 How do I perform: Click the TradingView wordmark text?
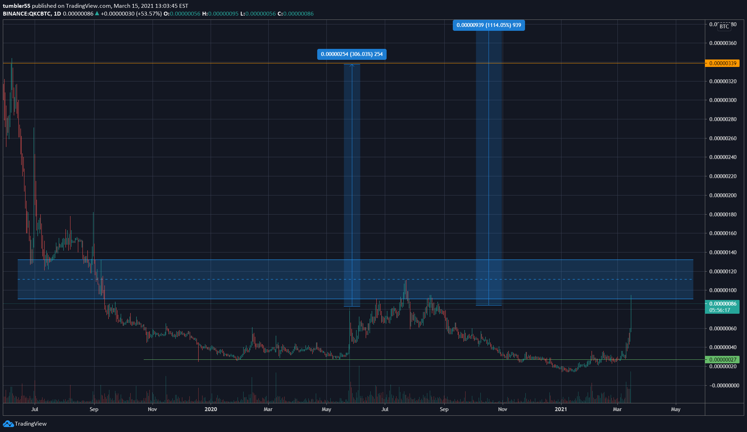click(x=31, y=424)
